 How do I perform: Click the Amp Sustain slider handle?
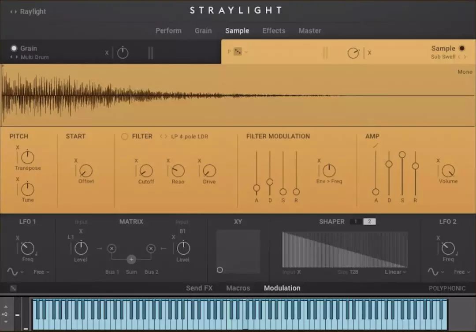402,155
